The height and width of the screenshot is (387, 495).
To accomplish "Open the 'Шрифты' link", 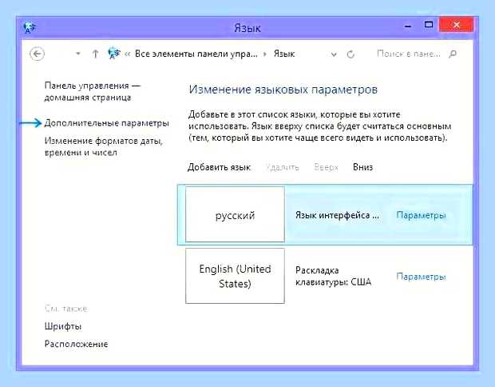I will (63, 326).
